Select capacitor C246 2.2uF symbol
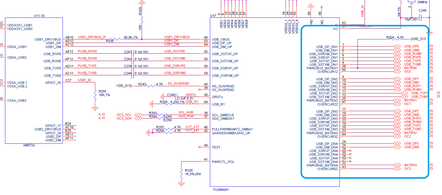This screenshot has height=195, width=442. tap(176, 97)
